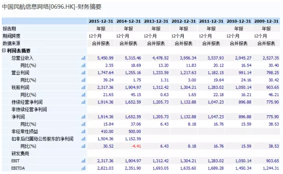Collapse the 利润表摘要 section
Image resolution: width=283 pixels, height=174 pixels.
click(x=4, y=50)
